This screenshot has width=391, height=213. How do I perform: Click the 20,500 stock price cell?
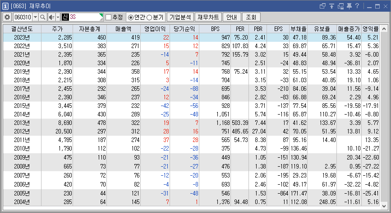(64, 131)
